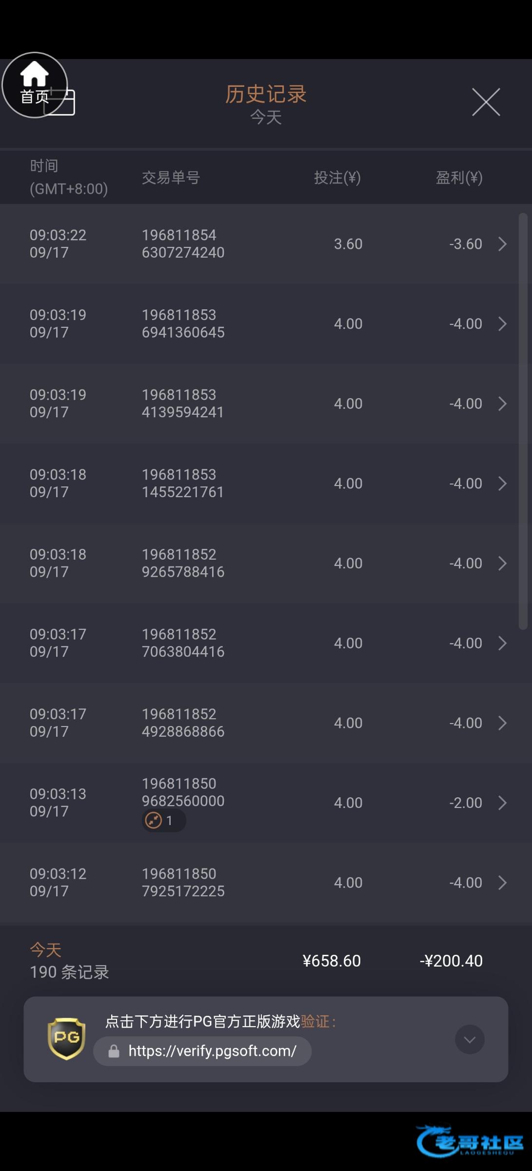This screenshot has width=532, height=1171.
Task: Click the lock icon beside verify URL
Action: click(x=114, y=1051)
